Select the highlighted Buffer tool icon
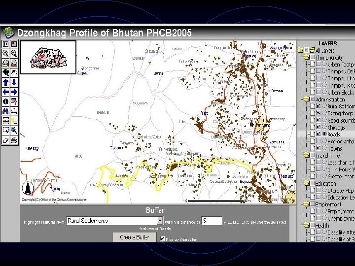 14,121
